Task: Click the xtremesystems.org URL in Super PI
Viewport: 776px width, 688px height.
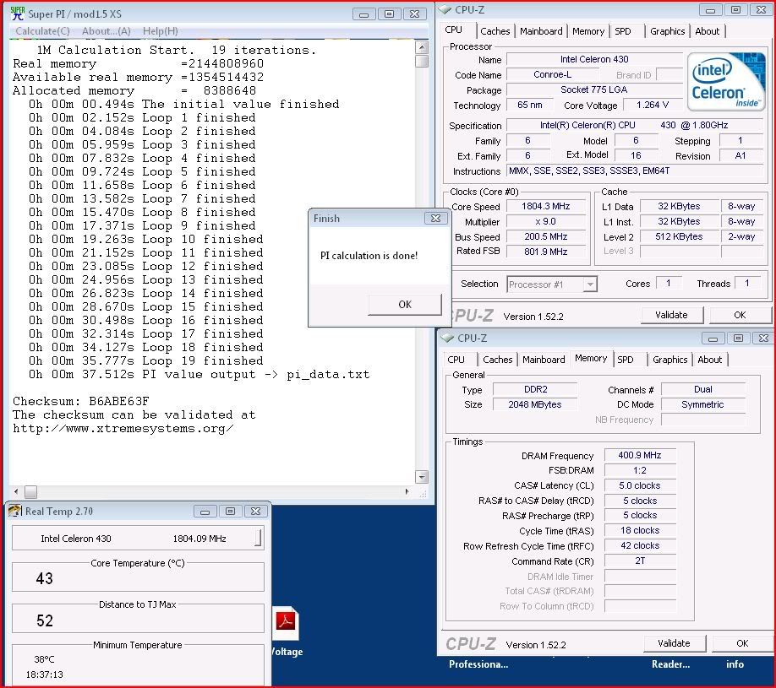Action: pos(123,428)
